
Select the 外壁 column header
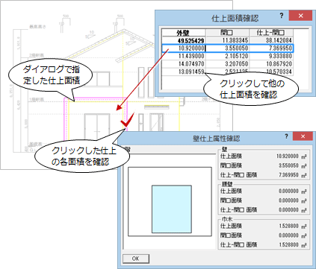[184, 33]
